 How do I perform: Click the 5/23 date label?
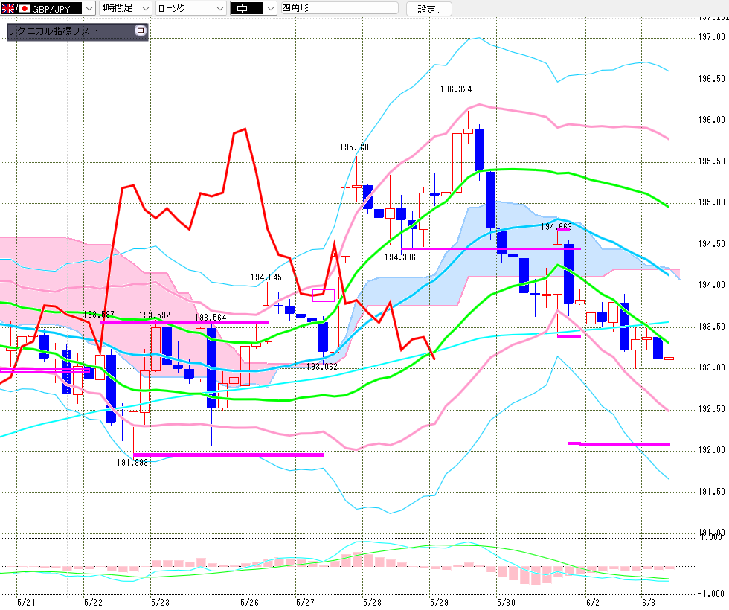pos(160,602)
